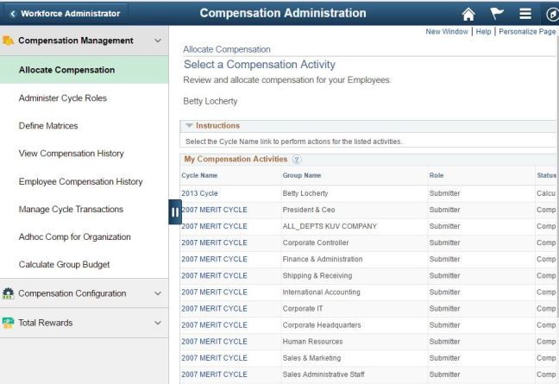Screen dimensions: 559x384
Task: Expand the Compensation Configuration chevron
Action: tap(157, 293)
